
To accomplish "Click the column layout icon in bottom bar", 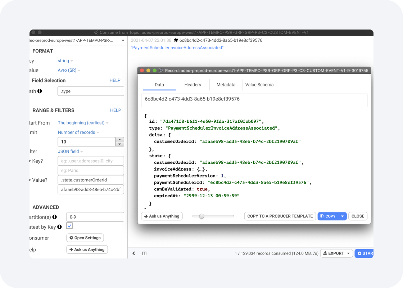I will coord(144,253).
